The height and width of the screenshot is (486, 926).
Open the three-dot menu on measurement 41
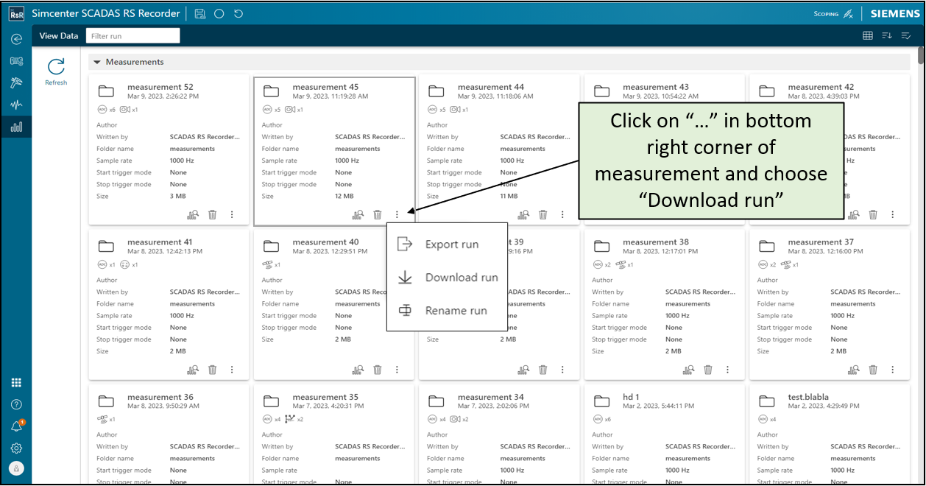[232, 370]
